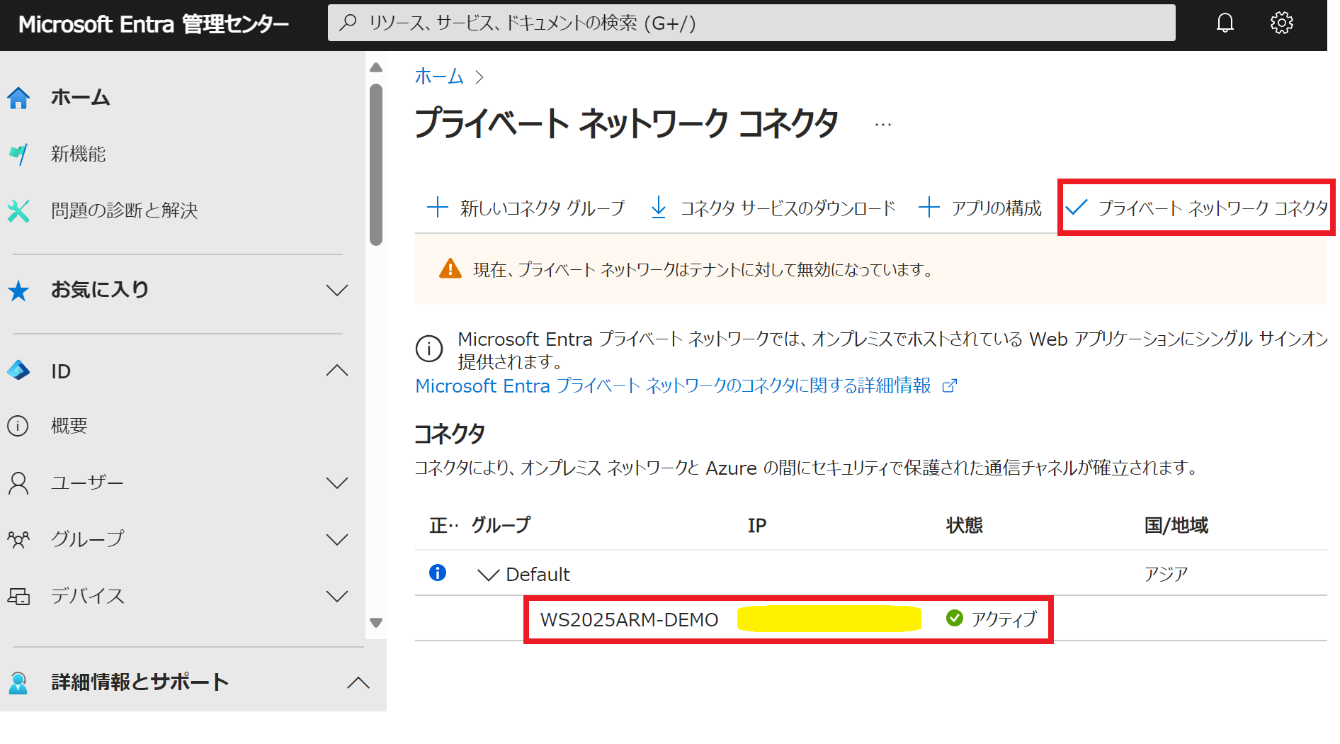Open ユーザー menu item

point(88,483)
